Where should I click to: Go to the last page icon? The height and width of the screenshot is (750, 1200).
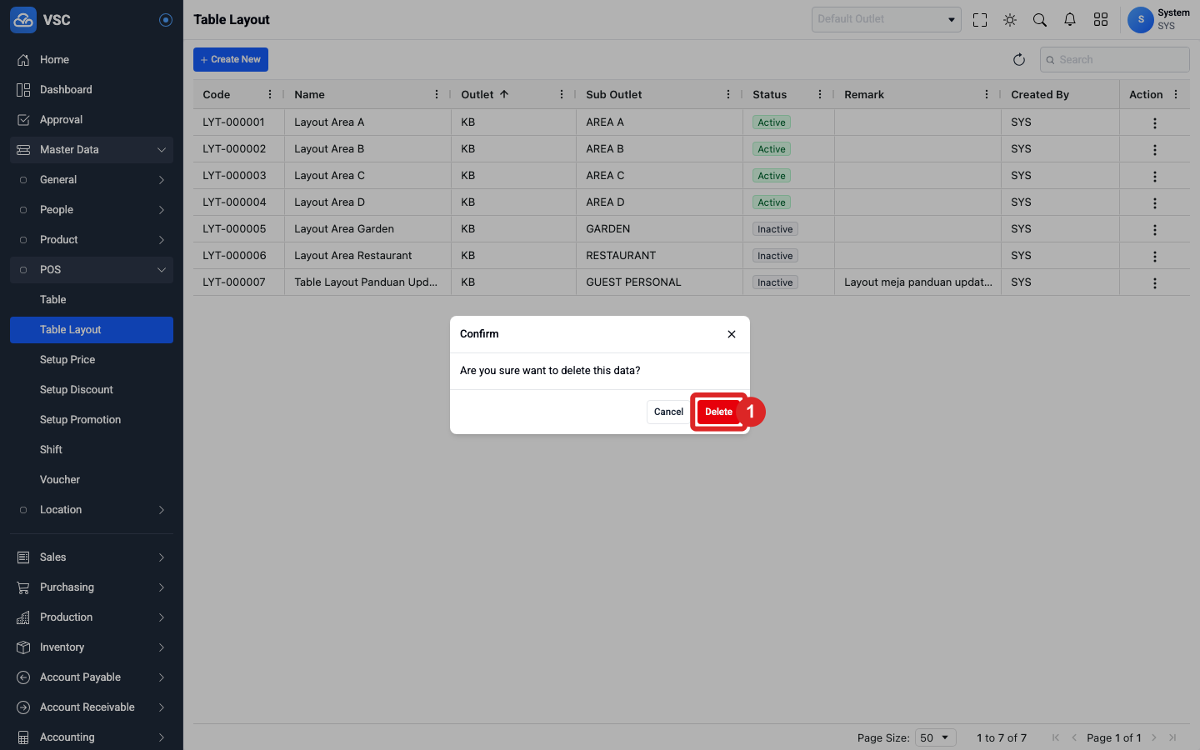[x=1172, y=737]
